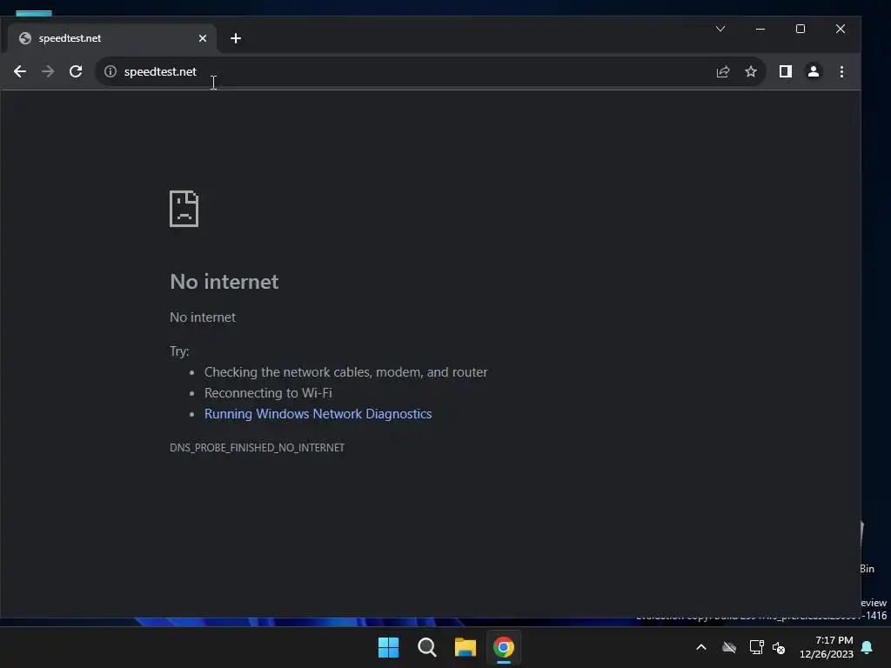
Task: Reload the speedtest.net page
Action: 76,71
